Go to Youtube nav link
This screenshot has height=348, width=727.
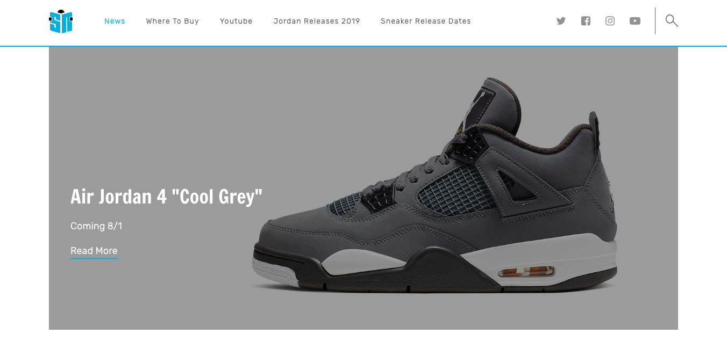coord(236,21)
